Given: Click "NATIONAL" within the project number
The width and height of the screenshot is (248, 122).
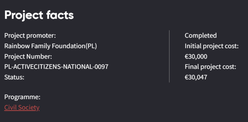Looking at the screenshot, I should click(79, 67).
